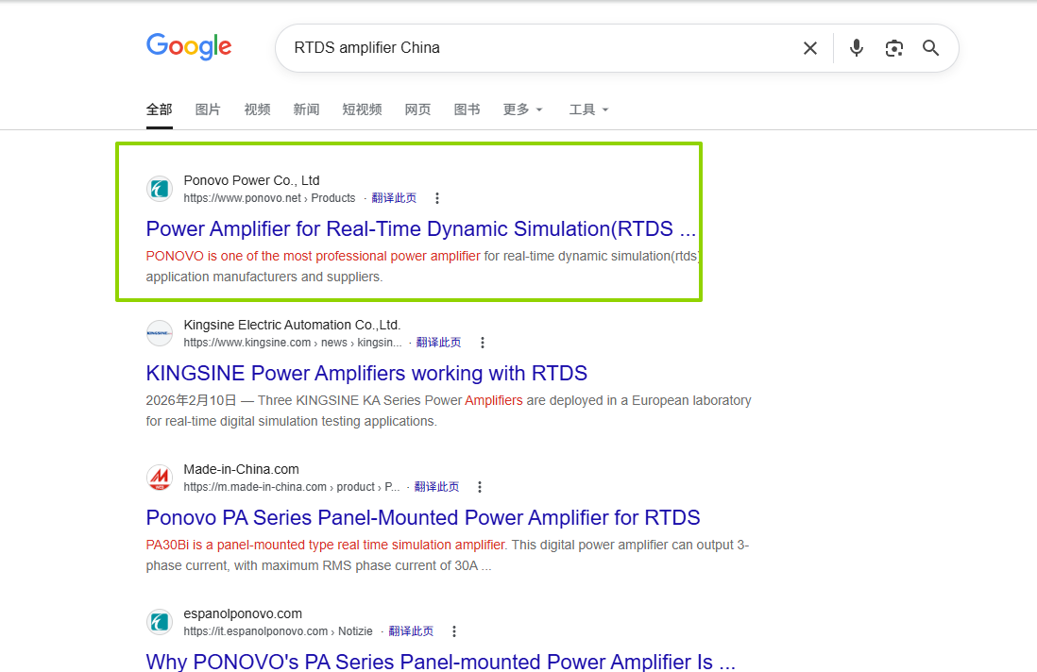This screenshot has height=672, width=1037.
Task: Click 翻译此页 for kingsine.com result
Action: (x=438, y=343)
